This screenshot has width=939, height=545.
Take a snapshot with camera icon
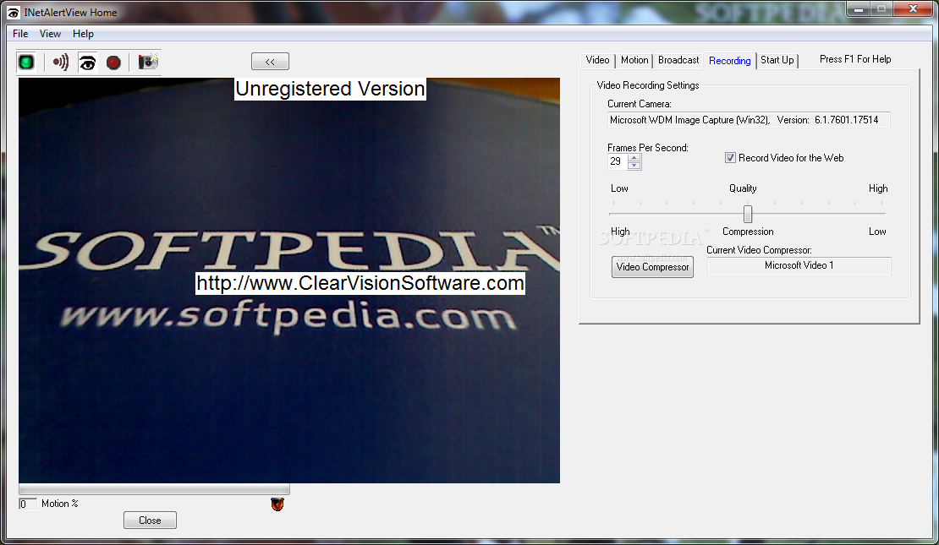pos(148,62)
